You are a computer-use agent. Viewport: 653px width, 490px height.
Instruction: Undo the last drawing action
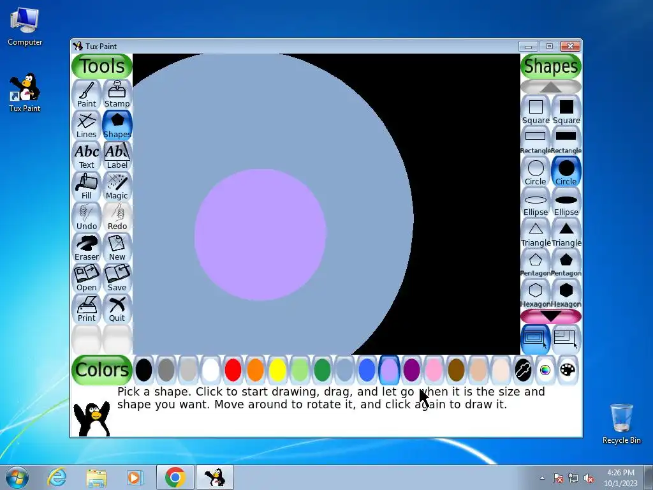pos(87,217)
